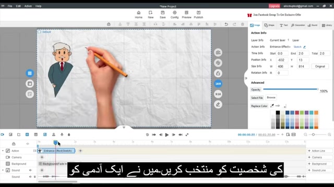The image size is (334, 187).
Task: Play the timeline
Action: pos(167,135)
